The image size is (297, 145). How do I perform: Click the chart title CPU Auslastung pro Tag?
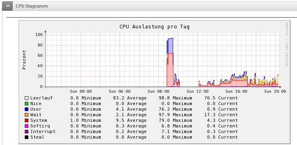pos(154,27)
